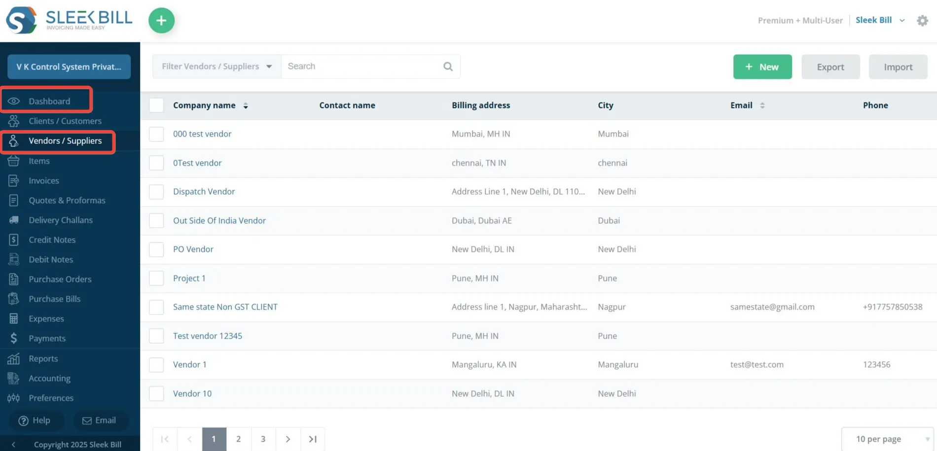937x451 pixels.
Task: Open Delivery Challans menu item
Action: (61, 220)
